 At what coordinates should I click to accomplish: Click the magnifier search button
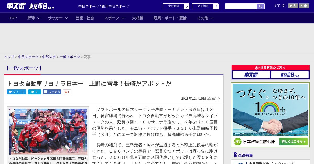261,6
